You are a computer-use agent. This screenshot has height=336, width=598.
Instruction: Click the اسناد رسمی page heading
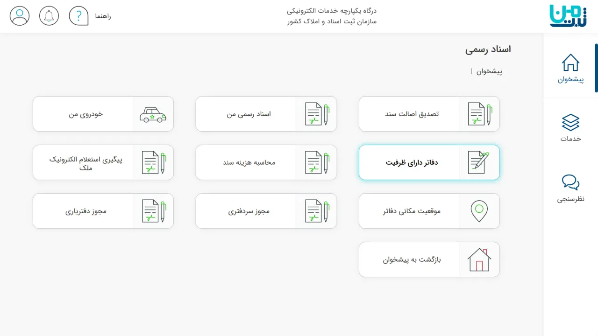488,49
